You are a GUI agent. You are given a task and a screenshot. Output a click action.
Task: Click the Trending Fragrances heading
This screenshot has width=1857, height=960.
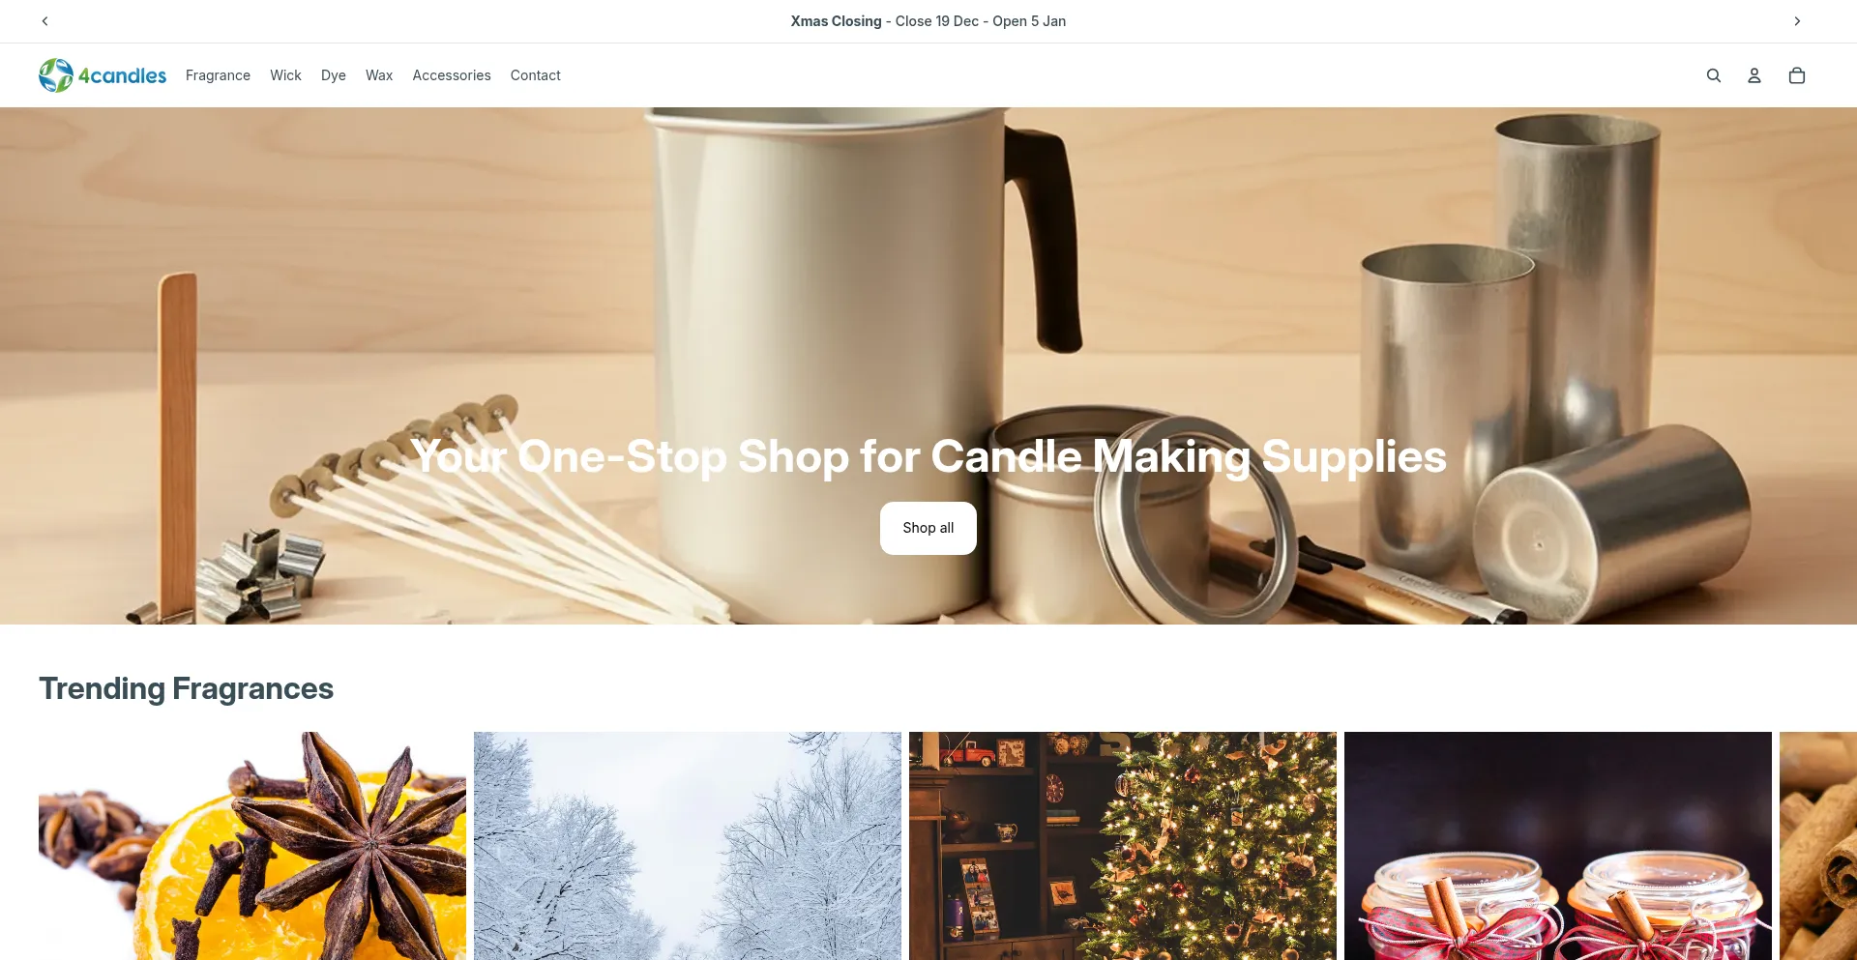point(186,688)
